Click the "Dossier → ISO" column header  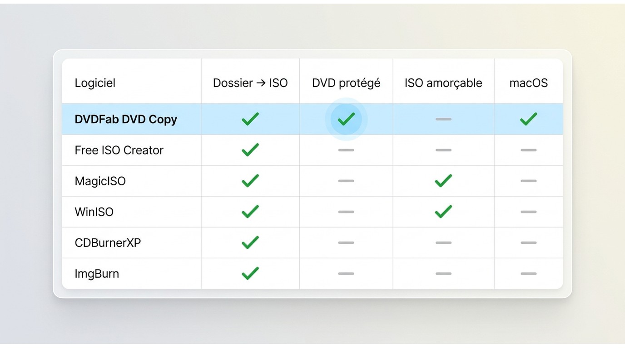[x=250, y=83]
